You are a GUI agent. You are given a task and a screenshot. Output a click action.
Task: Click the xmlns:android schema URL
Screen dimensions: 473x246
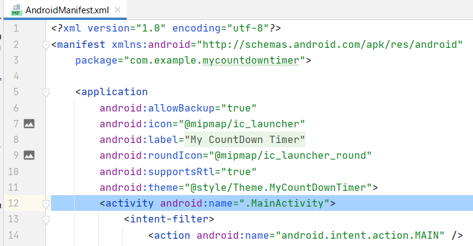click(329, 45)
